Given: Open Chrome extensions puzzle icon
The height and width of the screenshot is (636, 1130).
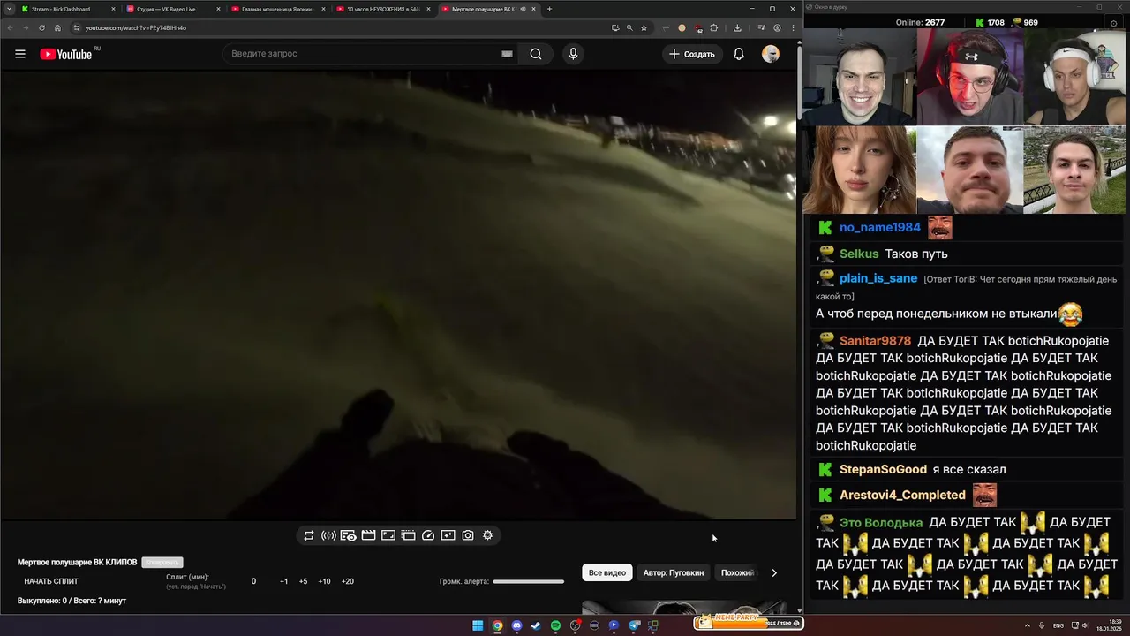Looking at the screenshot, I should [x=714, y=27].
